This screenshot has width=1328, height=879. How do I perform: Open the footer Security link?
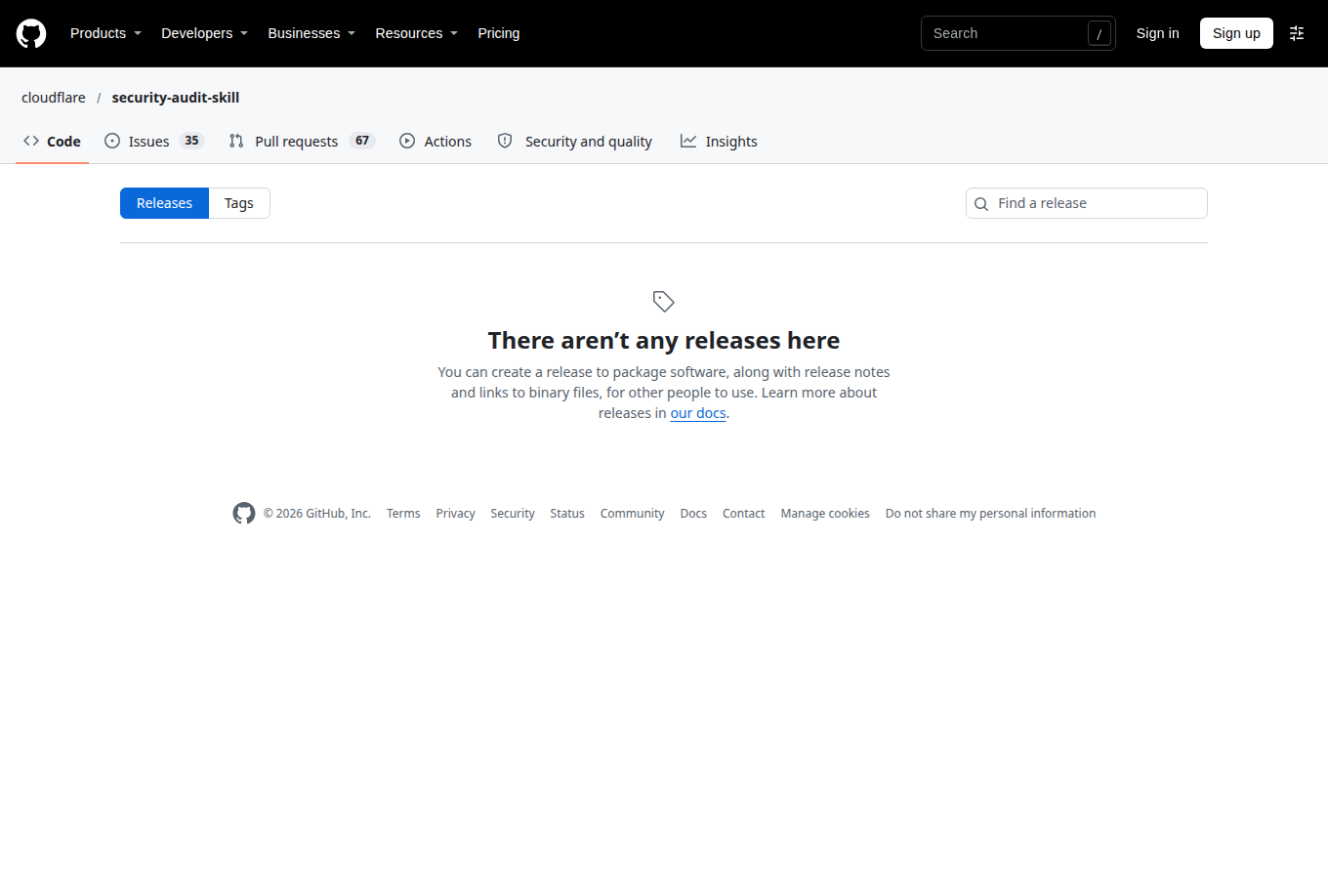click(x=513, y=514)
